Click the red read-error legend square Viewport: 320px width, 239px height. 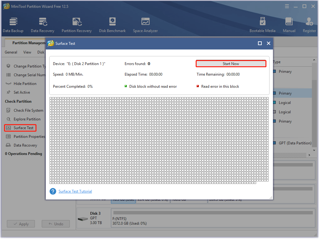[x=198, y=86]
